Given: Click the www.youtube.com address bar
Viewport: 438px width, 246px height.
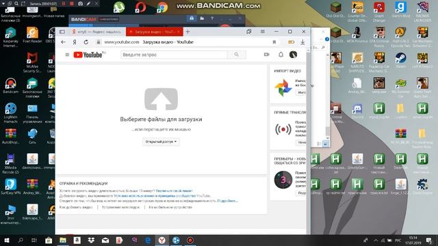Looking at the screenshot, I should pos(122,42).
